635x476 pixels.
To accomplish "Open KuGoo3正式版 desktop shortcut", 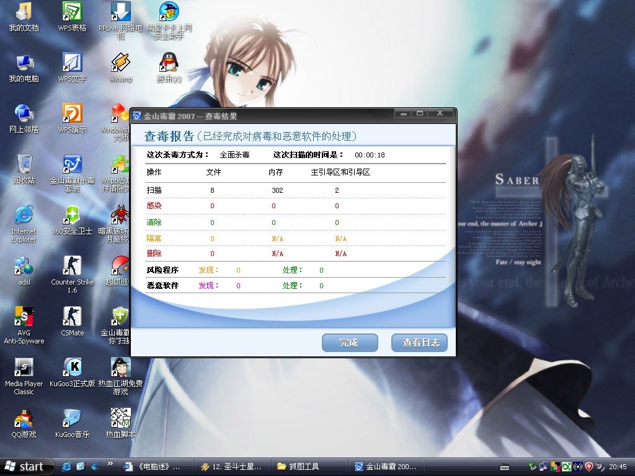I will click(72, 372).
